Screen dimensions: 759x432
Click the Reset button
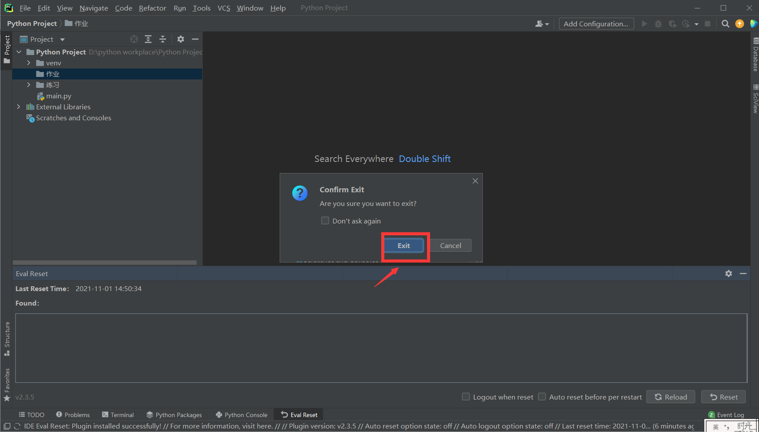tap(723, 397)
